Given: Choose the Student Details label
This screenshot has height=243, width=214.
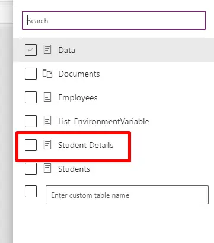Looking at the screenshot, I should pos(85,145).
